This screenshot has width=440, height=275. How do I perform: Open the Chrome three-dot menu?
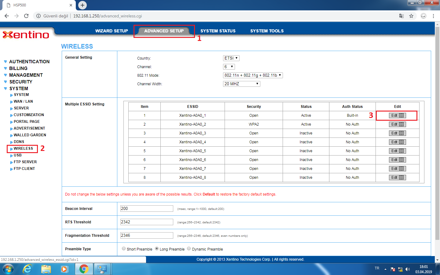point(433,16)
